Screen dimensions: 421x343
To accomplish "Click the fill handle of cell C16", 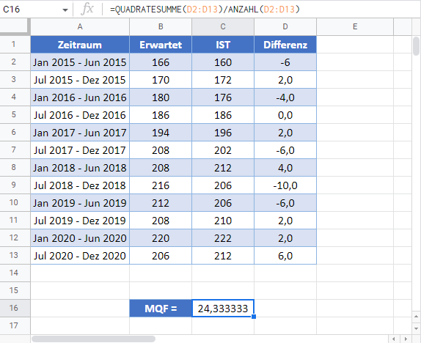I will pos(254,317).
